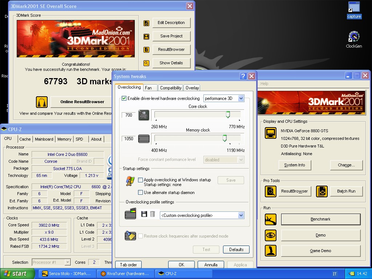
Task: Click the Save Project button
Action: pyautogui.click(x=171, y=36)
